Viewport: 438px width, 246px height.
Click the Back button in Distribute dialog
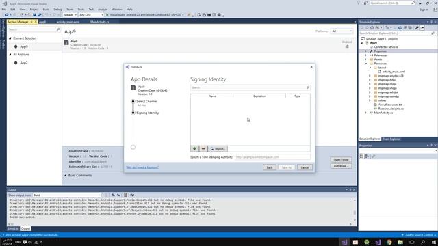(x=269, y=167)
